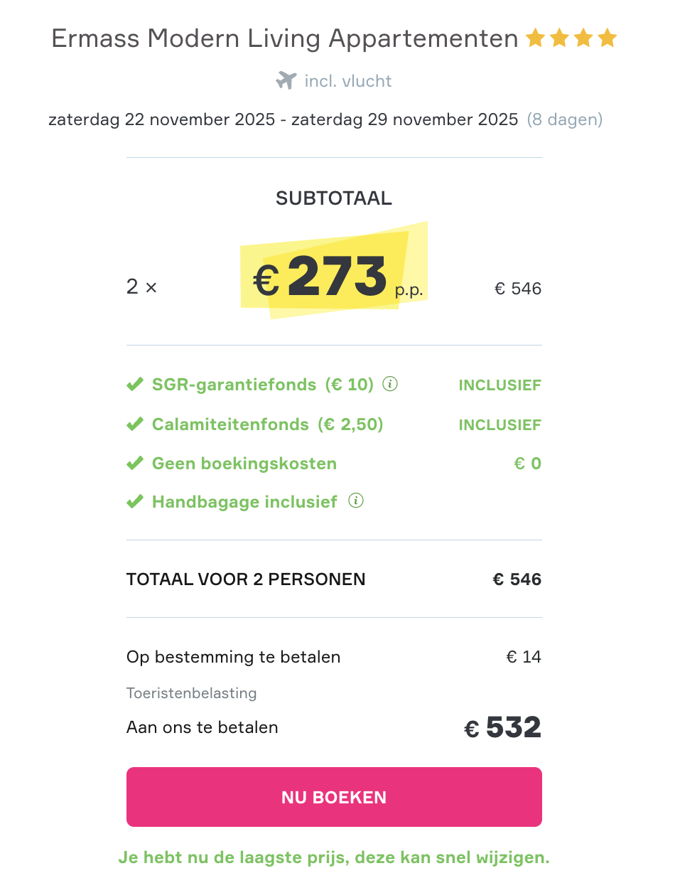Open the Ermass Modern Living Appartementen title
Viewport: 675px width, 883px height.
point(285,38)
